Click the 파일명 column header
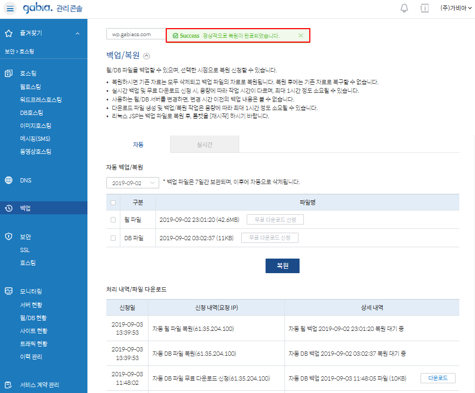The width and height of the screenshot is (475, 393). coord(308,202)
